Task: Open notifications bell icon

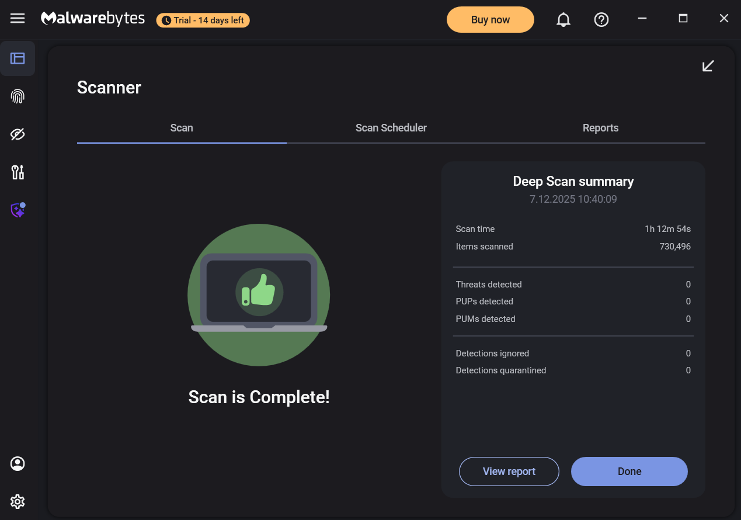Action: pos(563,20)
